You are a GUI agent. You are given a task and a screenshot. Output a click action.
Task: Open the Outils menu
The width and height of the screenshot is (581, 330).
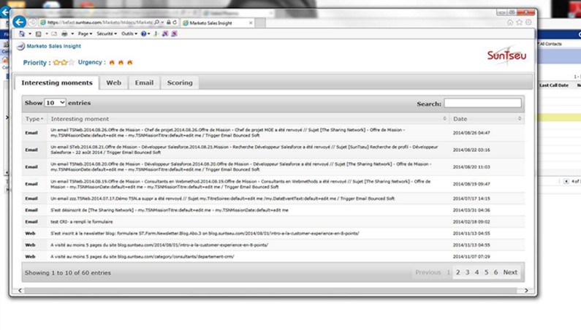click(129, 34)
